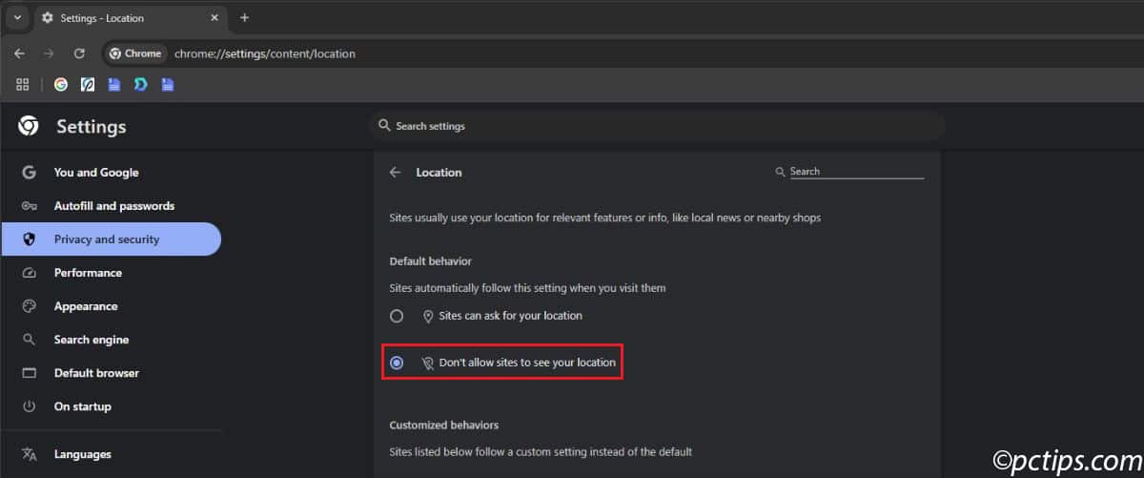The width and height of the screenshot is (1144, 478).
Task: Click the Settings title text
Action: click(x=92, y=126)
